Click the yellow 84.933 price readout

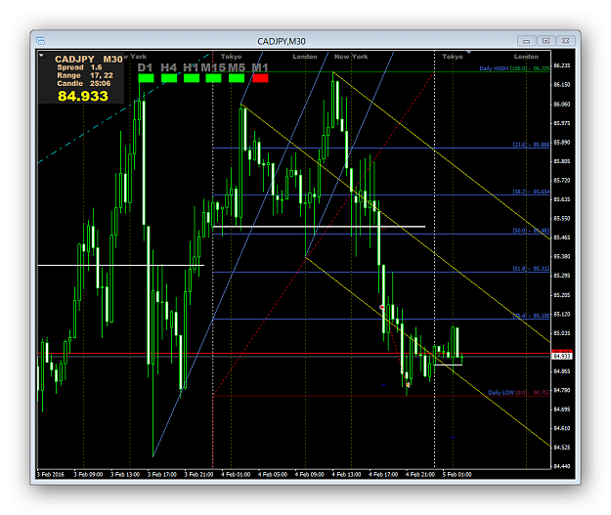pyautogui.click(x=83, y=96)
